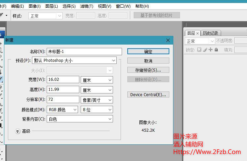Open the 分辨率 unit dropdown (像素/英寸)
Image resolution: width=247 pixels, height=161 pixels.
pos(97,100)
